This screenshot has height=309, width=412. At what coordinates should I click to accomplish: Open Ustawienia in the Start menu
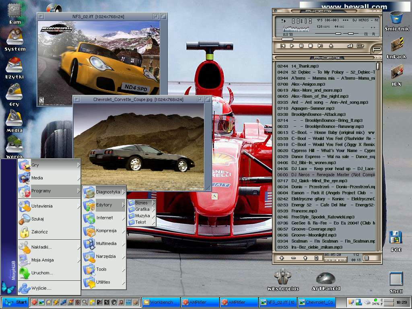point(49,206)
